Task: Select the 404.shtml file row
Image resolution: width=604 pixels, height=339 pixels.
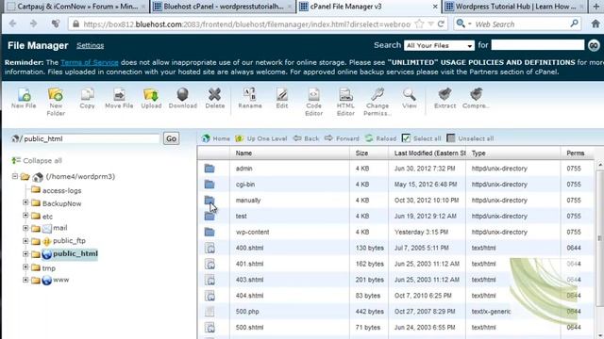Action: click(x=395, y=296)
